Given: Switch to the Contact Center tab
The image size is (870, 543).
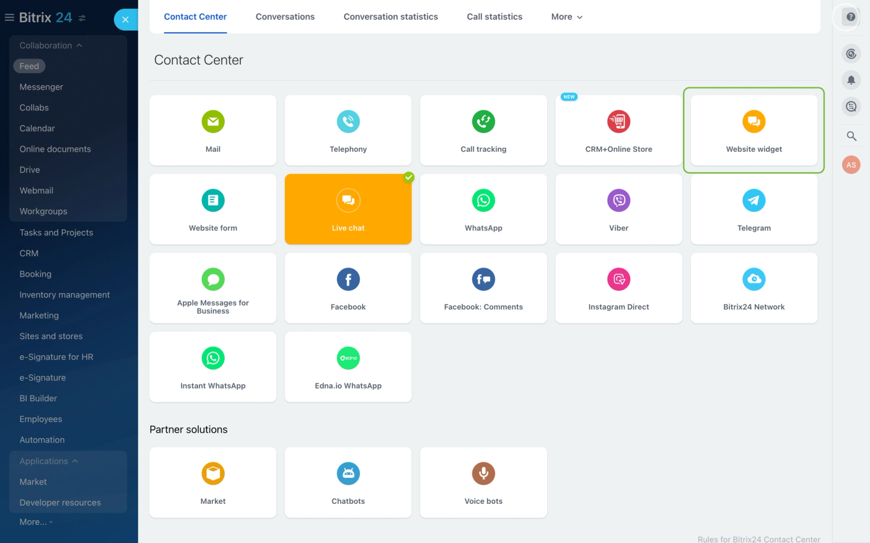Looking at the screenshot, I should pyautogui.click(x=195, y=17).
